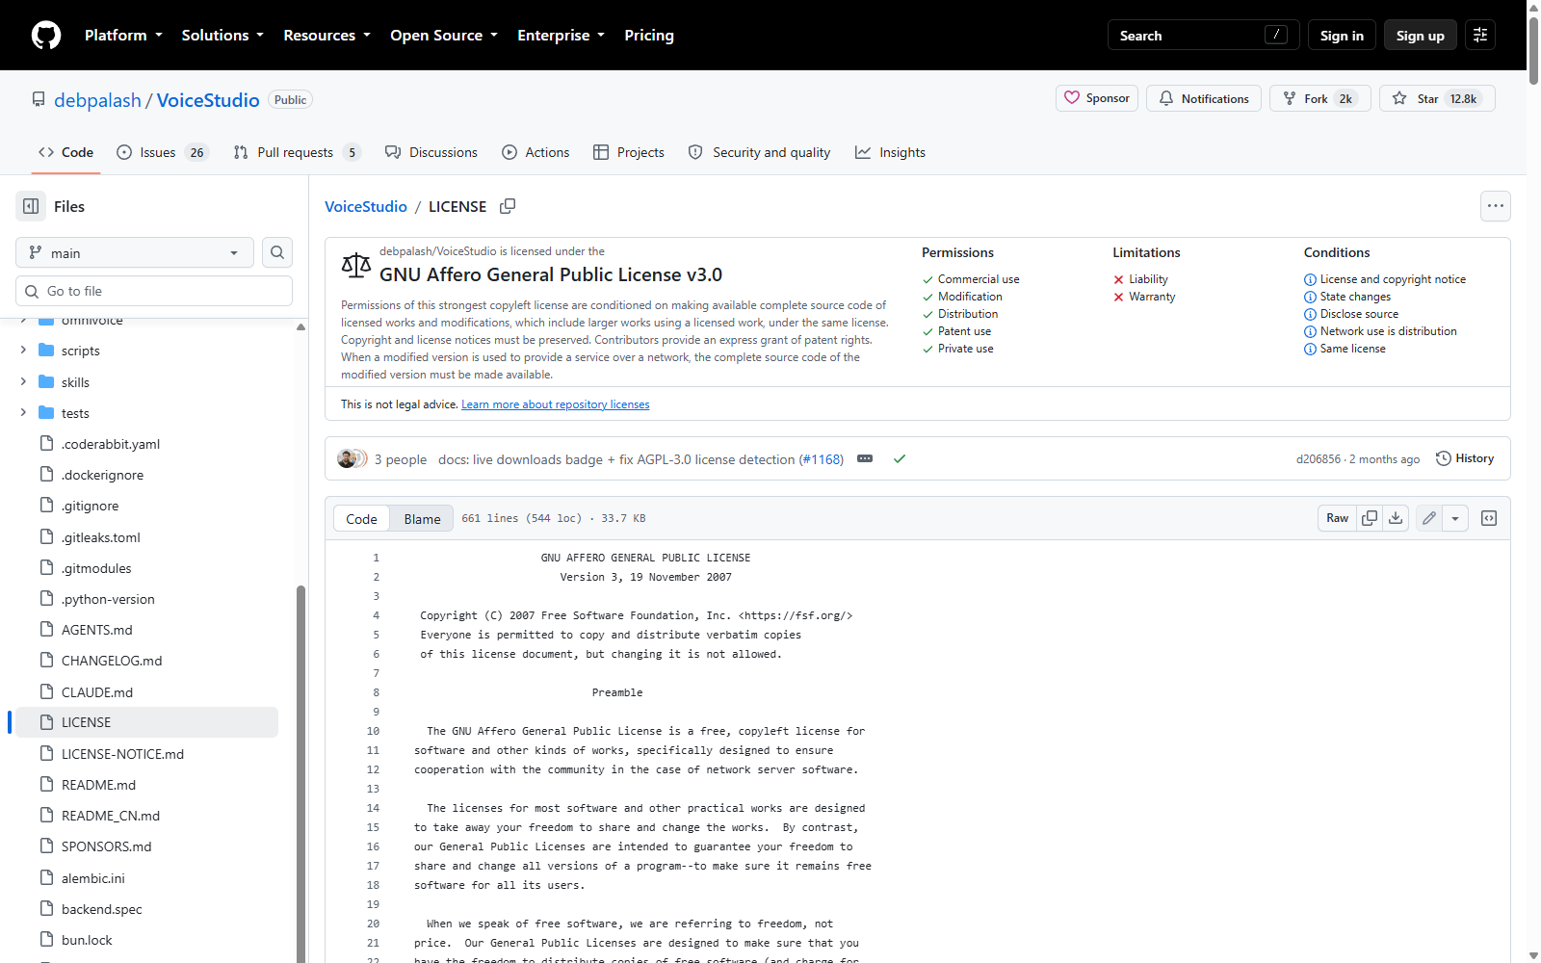
Task: Open the Search box in header
Action: (1204, 36)
